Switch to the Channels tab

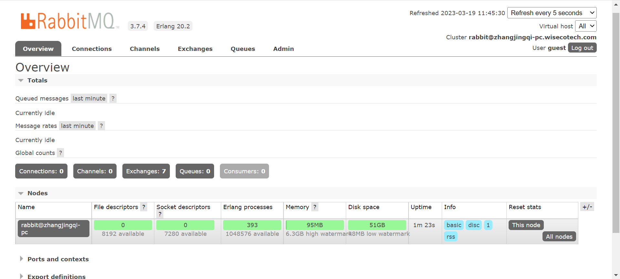click(x=145, y=49)
